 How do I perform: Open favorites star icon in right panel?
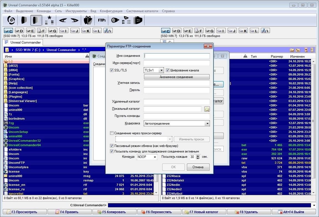(306, 50)
